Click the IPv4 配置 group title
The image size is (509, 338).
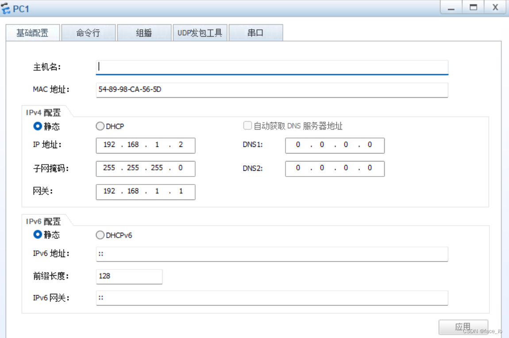(43, 112)
